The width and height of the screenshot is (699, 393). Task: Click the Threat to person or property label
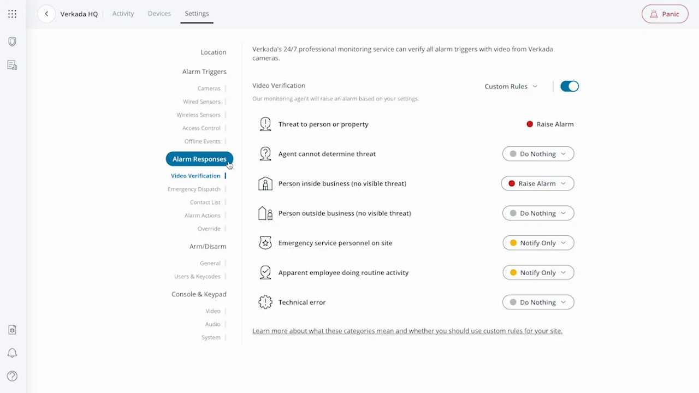(323, 124)
